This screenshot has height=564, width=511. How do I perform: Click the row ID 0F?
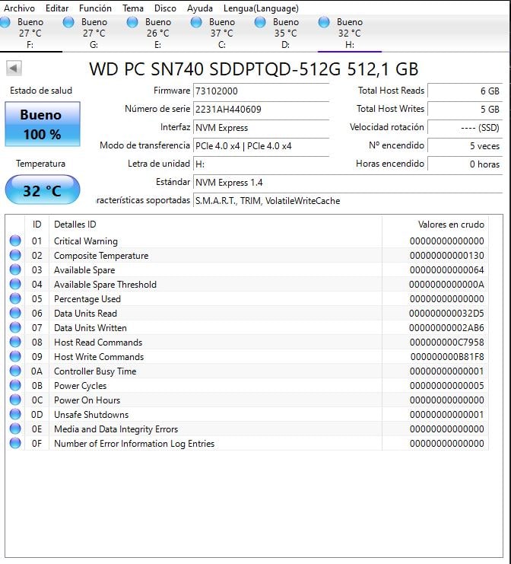[36, 443]
